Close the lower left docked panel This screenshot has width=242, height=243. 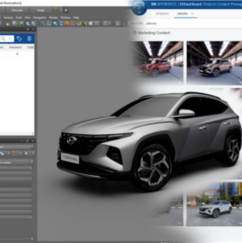click(x=33, y=141)
